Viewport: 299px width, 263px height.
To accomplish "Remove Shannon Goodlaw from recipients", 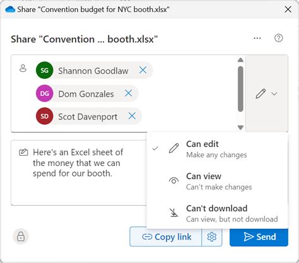I will click(x=143, y=70).
